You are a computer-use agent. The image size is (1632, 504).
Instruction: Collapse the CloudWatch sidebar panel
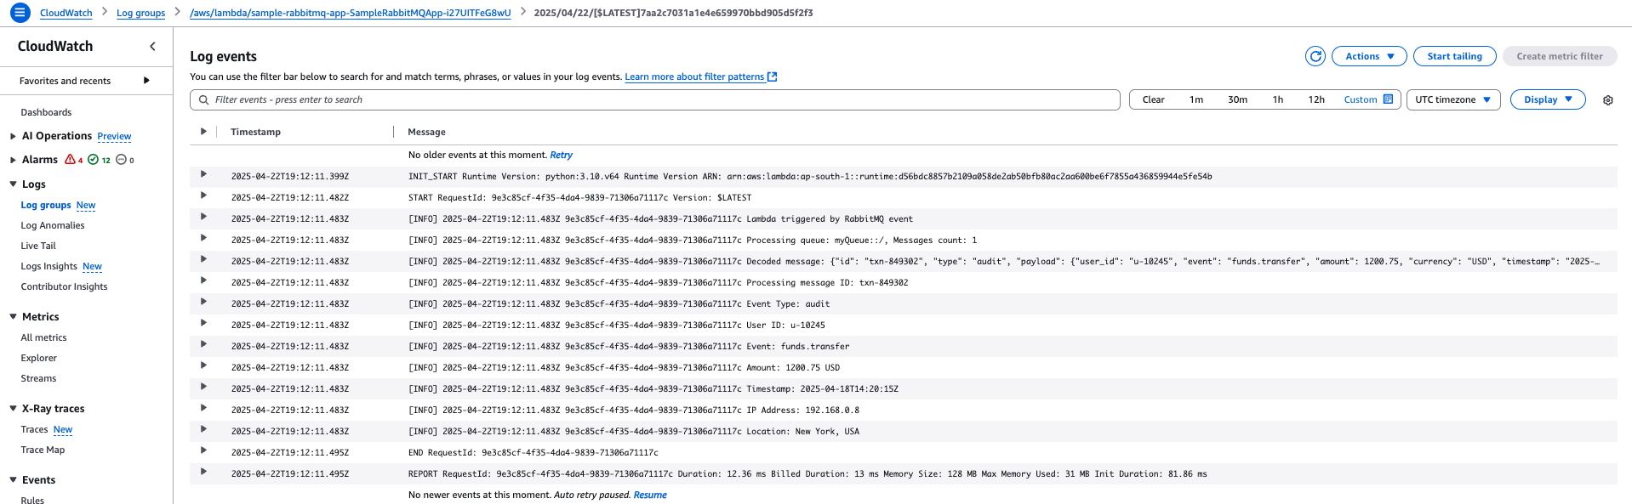(x=152, y=47)
